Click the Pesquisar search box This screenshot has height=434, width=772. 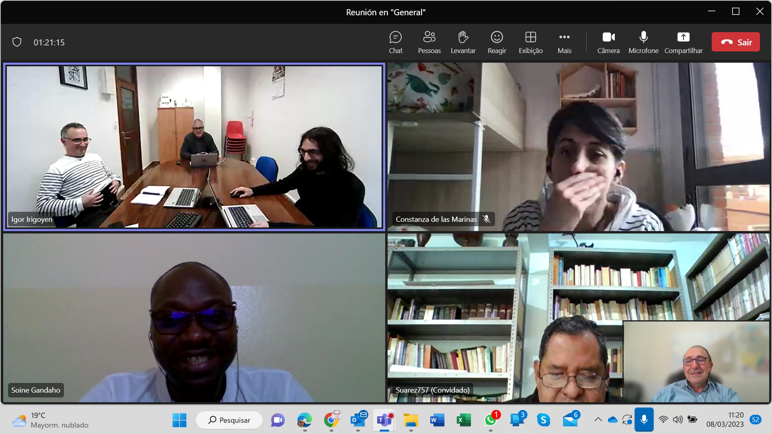(x=229, y=420)
